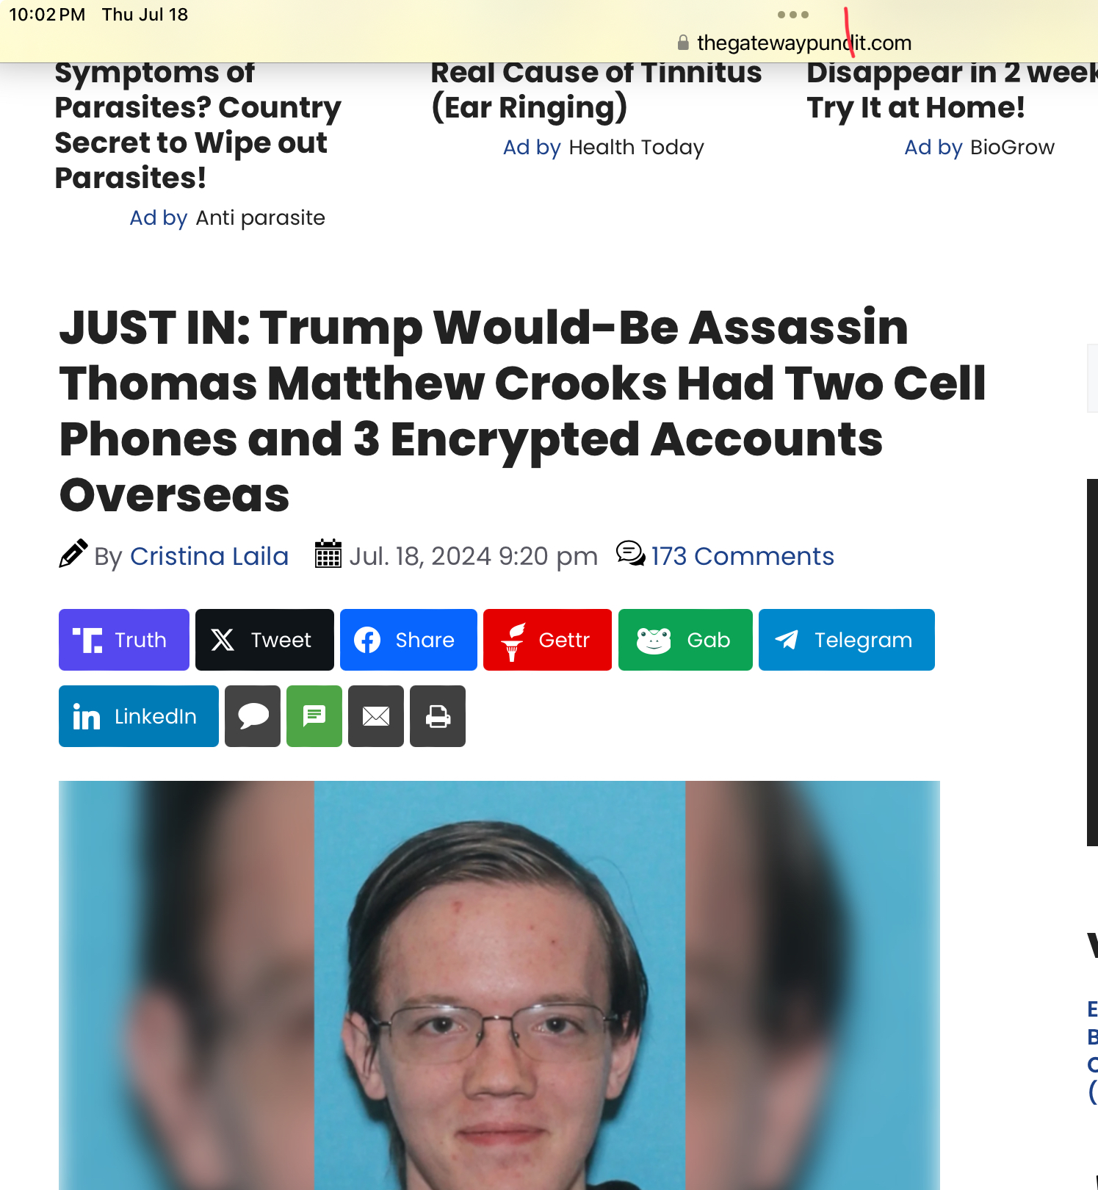The width and height of the screenshot is (1098, 1190).
Task: Click the article headline about encrypted accounts
Action: tap(522, 411)
